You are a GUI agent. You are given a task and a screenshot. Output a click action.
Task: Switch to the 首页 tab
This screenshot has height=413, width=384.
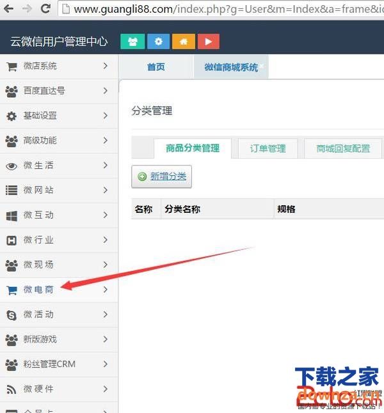tap(156, 67)
